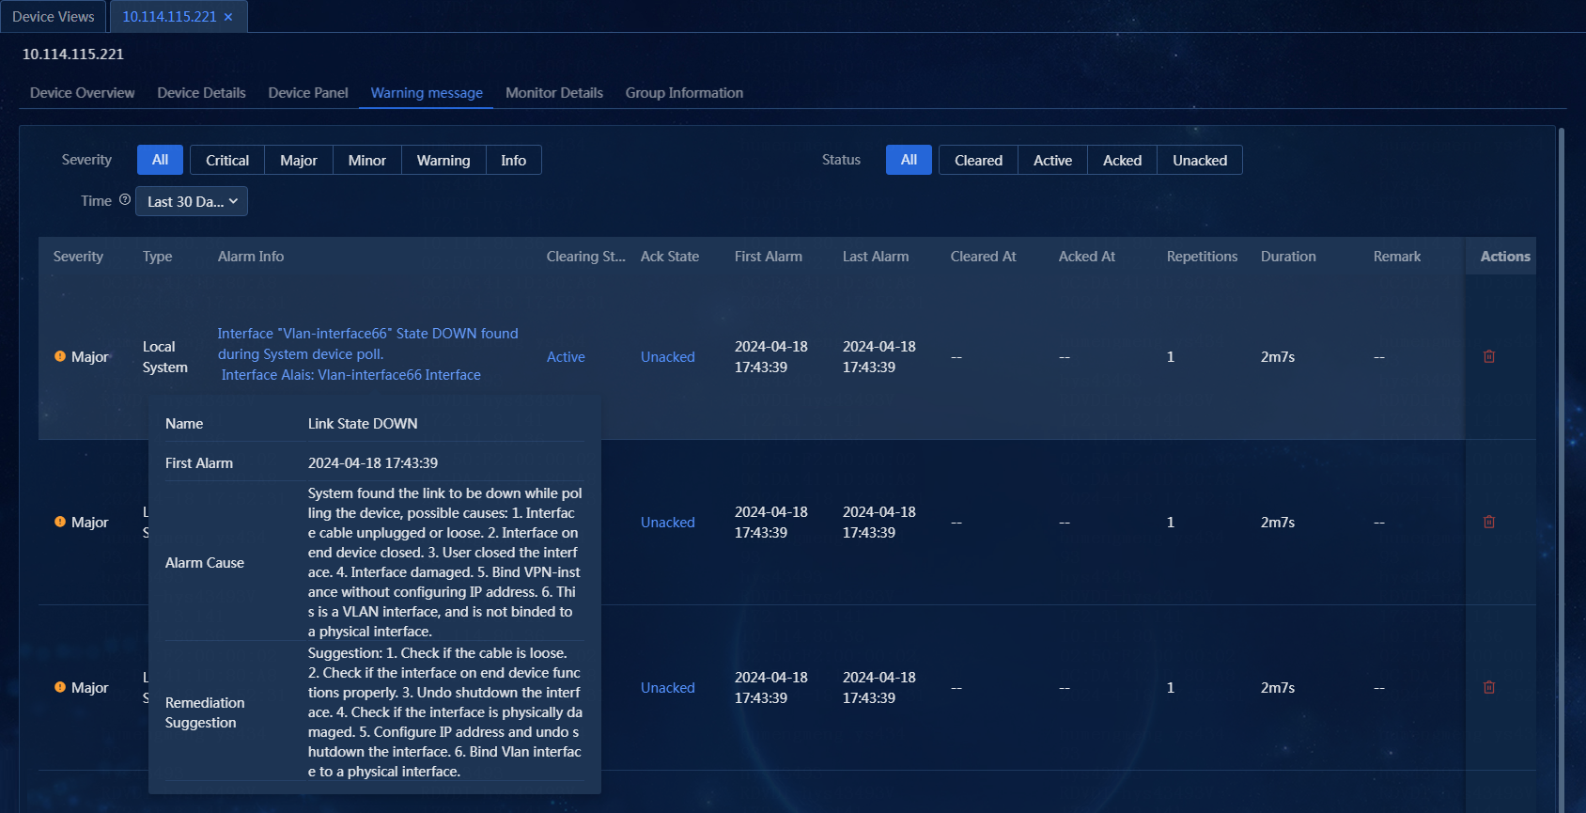Click the Type column header

[x=158, y=256]
